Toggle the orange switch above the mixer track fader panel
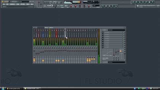Viewport: 160px width, 90px height. pyautogui.click(x=120, y=51)
